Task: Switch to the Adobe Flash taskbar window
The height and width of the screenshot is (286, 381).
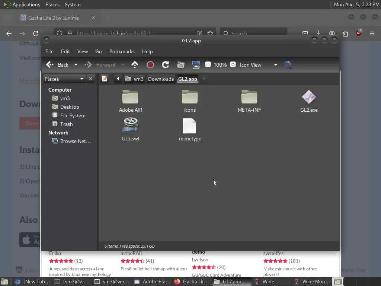Action: [x=153, y=282]
